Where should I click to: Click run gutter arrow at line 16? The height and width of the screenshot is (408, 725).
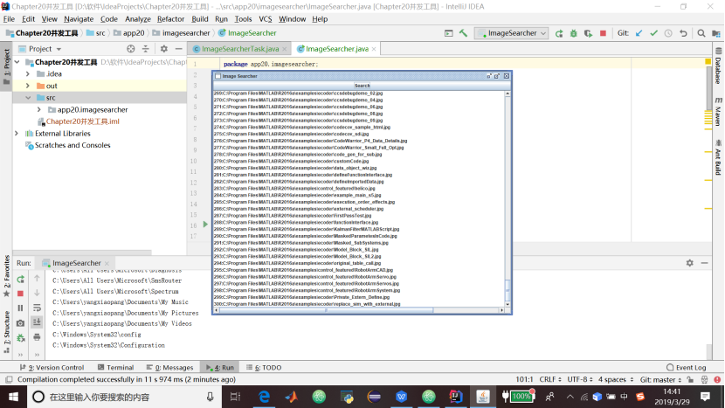[x=205, y=225]
